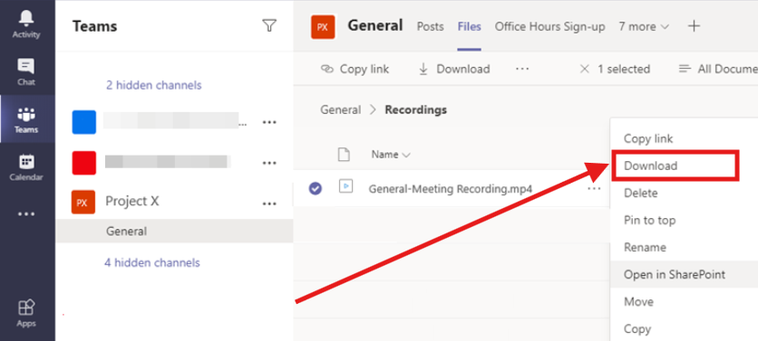Clear the 1 selected X icon

[585, 69]
